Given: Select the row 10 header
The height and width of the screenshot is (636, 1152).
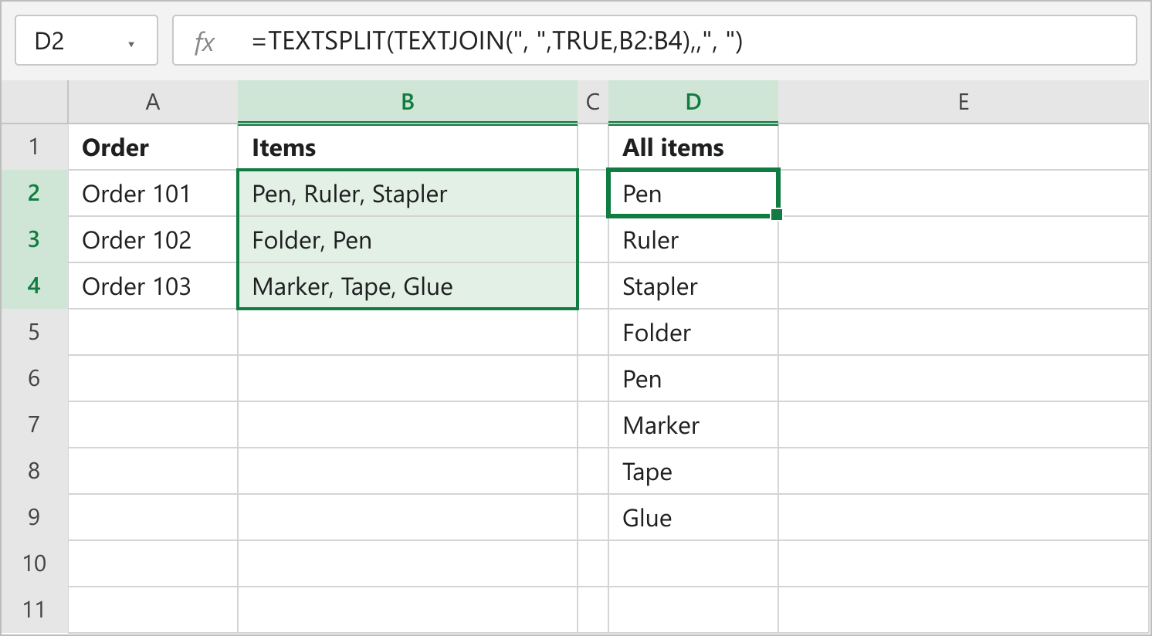Looking at the screenshot, I should coord(34,563).
